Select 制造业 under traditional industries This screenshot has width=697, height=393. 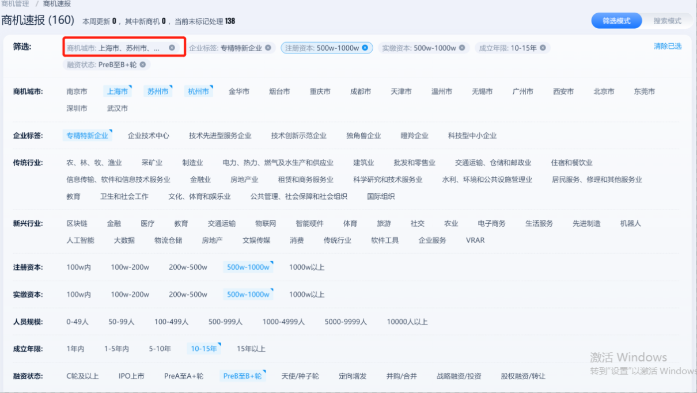tap(192, 163)
